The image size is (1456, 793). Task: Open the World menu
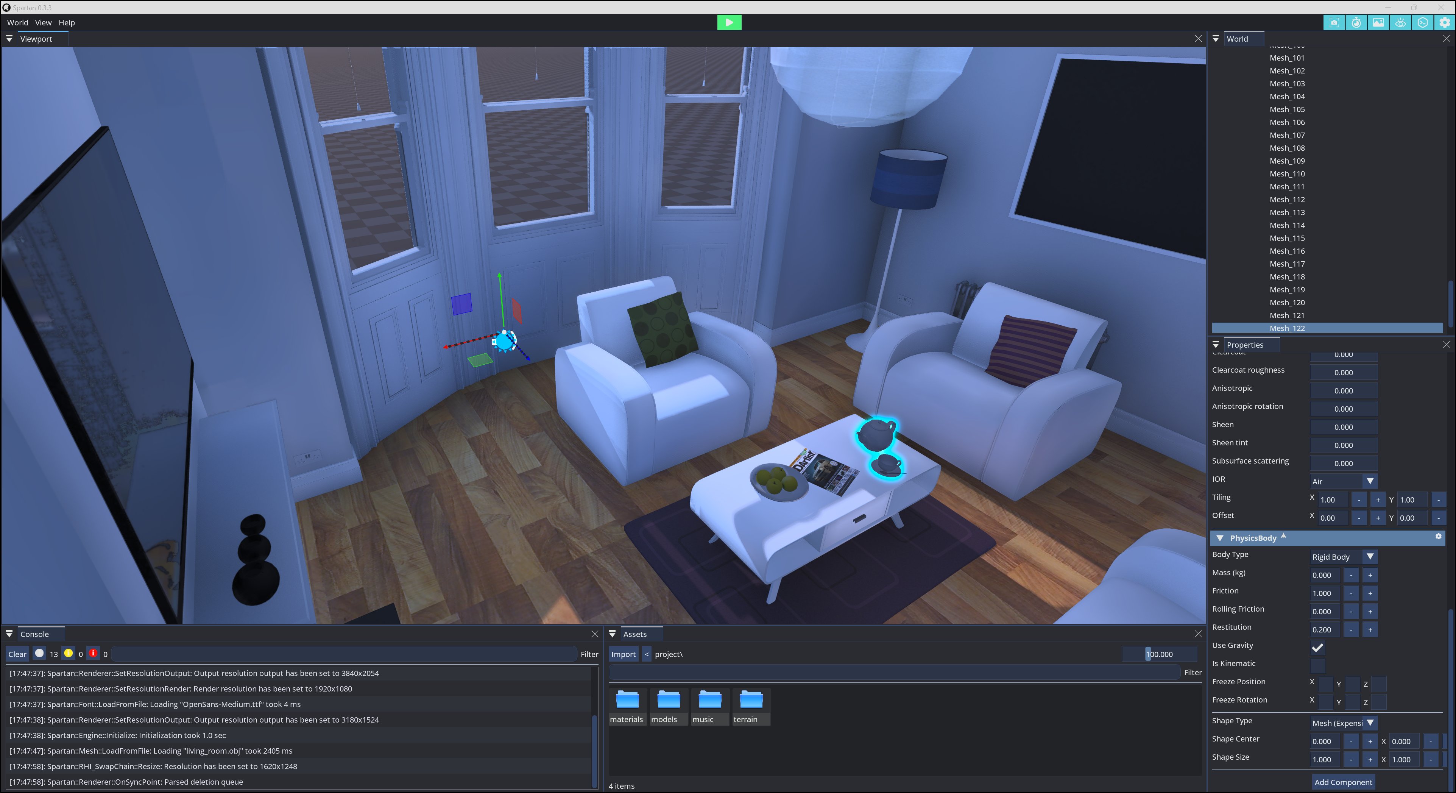[x=17, y=23]
